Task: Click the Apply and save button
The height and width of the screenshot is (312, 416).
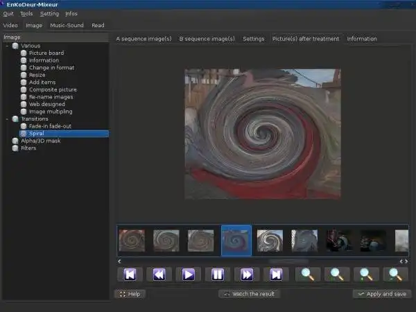Action: click(x=381, y=294)
